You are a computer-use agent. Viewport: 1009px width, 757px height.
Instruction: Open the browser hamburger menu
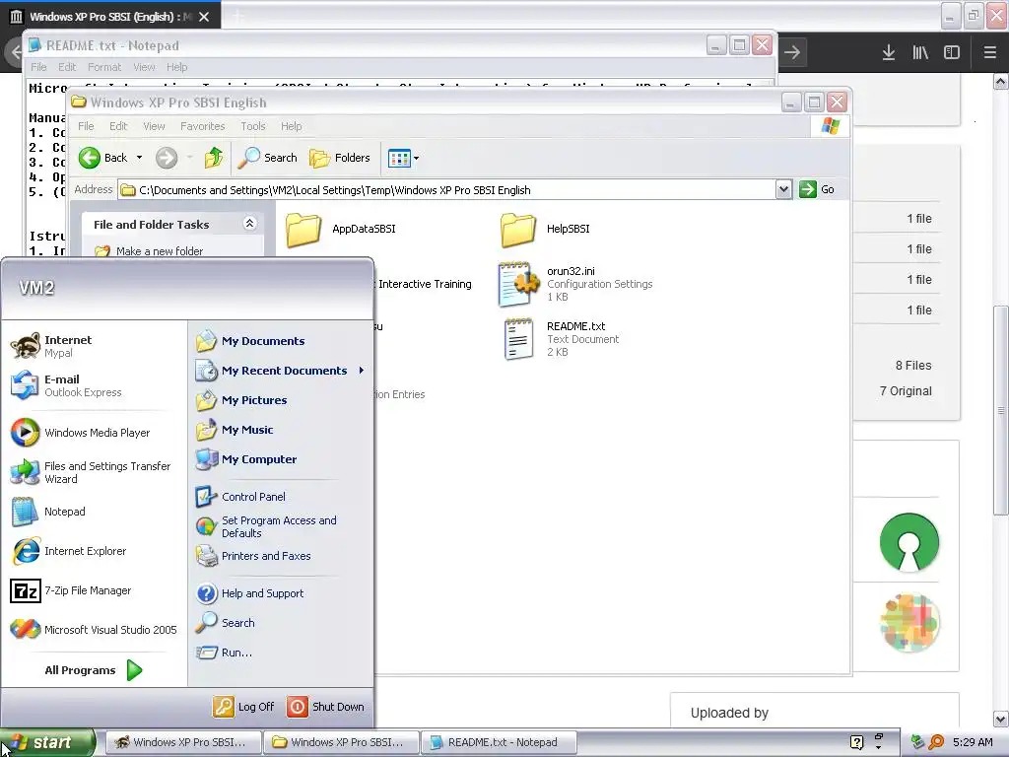(989, 52)
